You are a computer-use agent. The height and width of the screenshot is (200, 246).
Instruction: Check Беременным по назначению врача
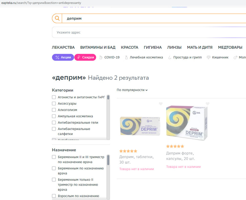(54, 168)
